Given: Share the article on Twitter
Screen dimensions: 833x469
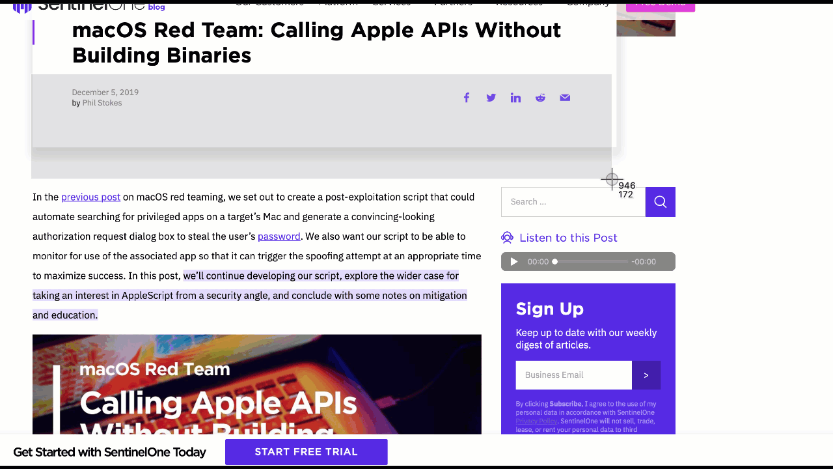Looking at the screenshot, I should click(x=491, y=98).
